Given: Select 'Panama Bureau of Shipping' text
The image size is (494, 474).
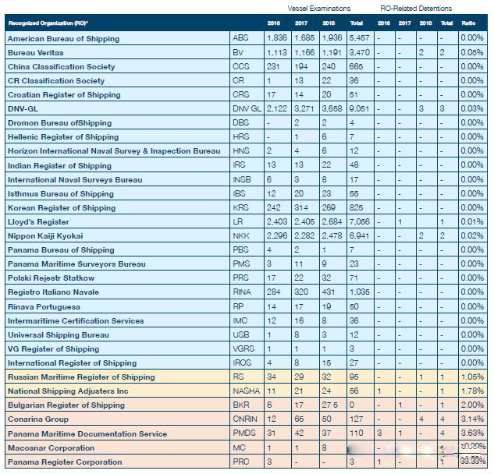Looking at the screenshot, I should (61, 250).
